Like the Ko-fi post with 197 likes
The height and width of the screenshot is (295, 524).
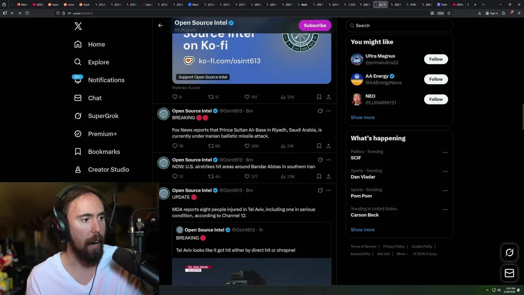point(251,97)
